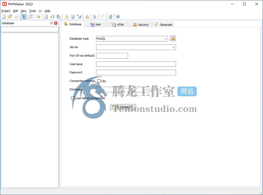The image size is (263, 195).
Task: Click the New Project toolbar icon
Action: [x=3, y=16]
